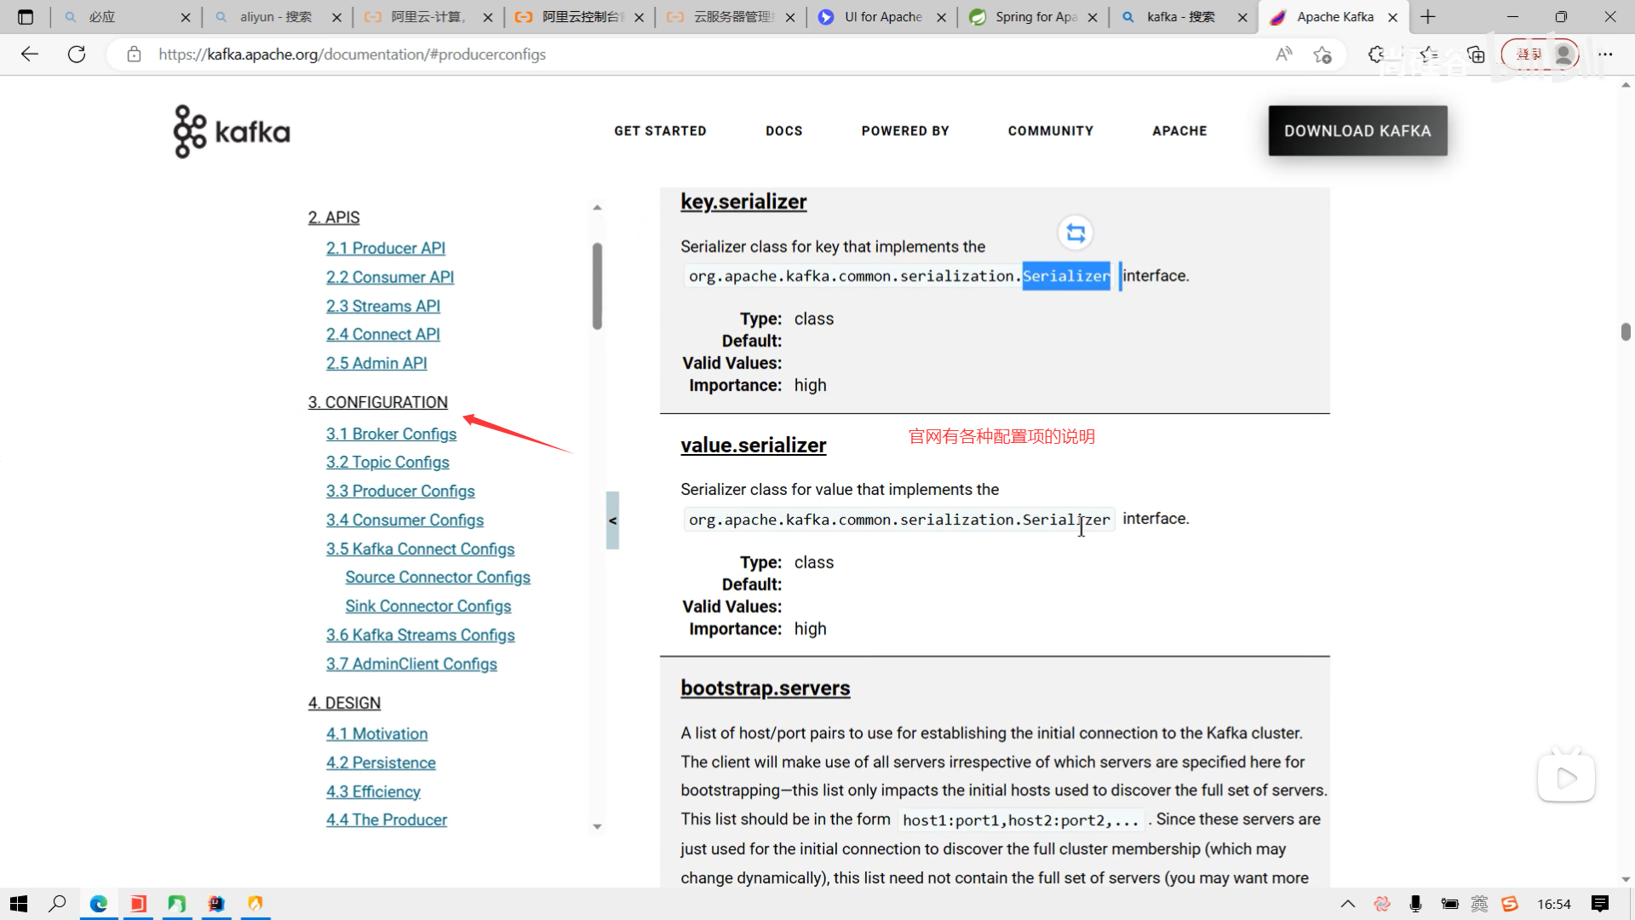Click the Kafka logo
This screenshot has width=1635, height=920.
pos(231,131)
